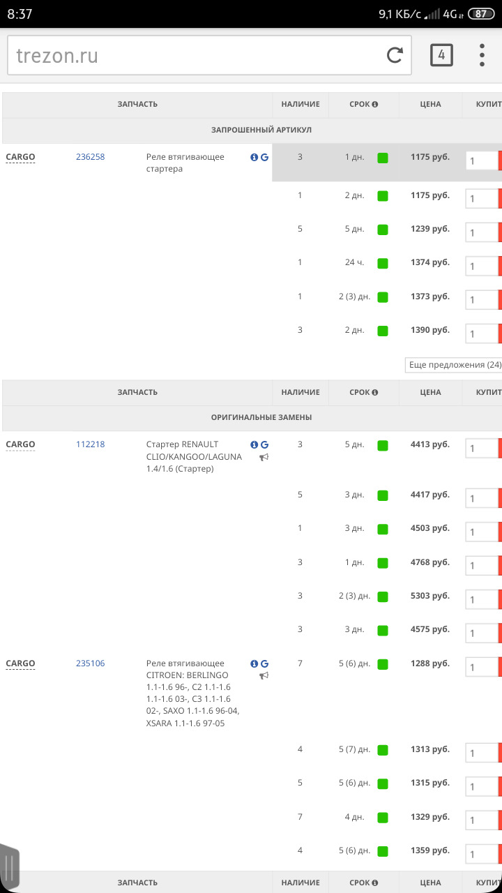Click info icon for part 112218
Screen dimensions: 502x893
254,444
